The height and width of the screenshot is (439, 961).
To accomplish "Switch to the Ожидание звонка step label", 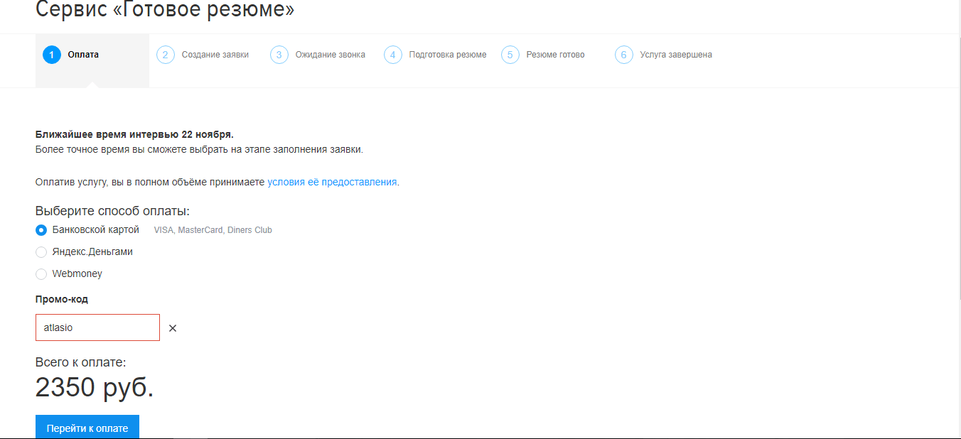I will 330,55.
